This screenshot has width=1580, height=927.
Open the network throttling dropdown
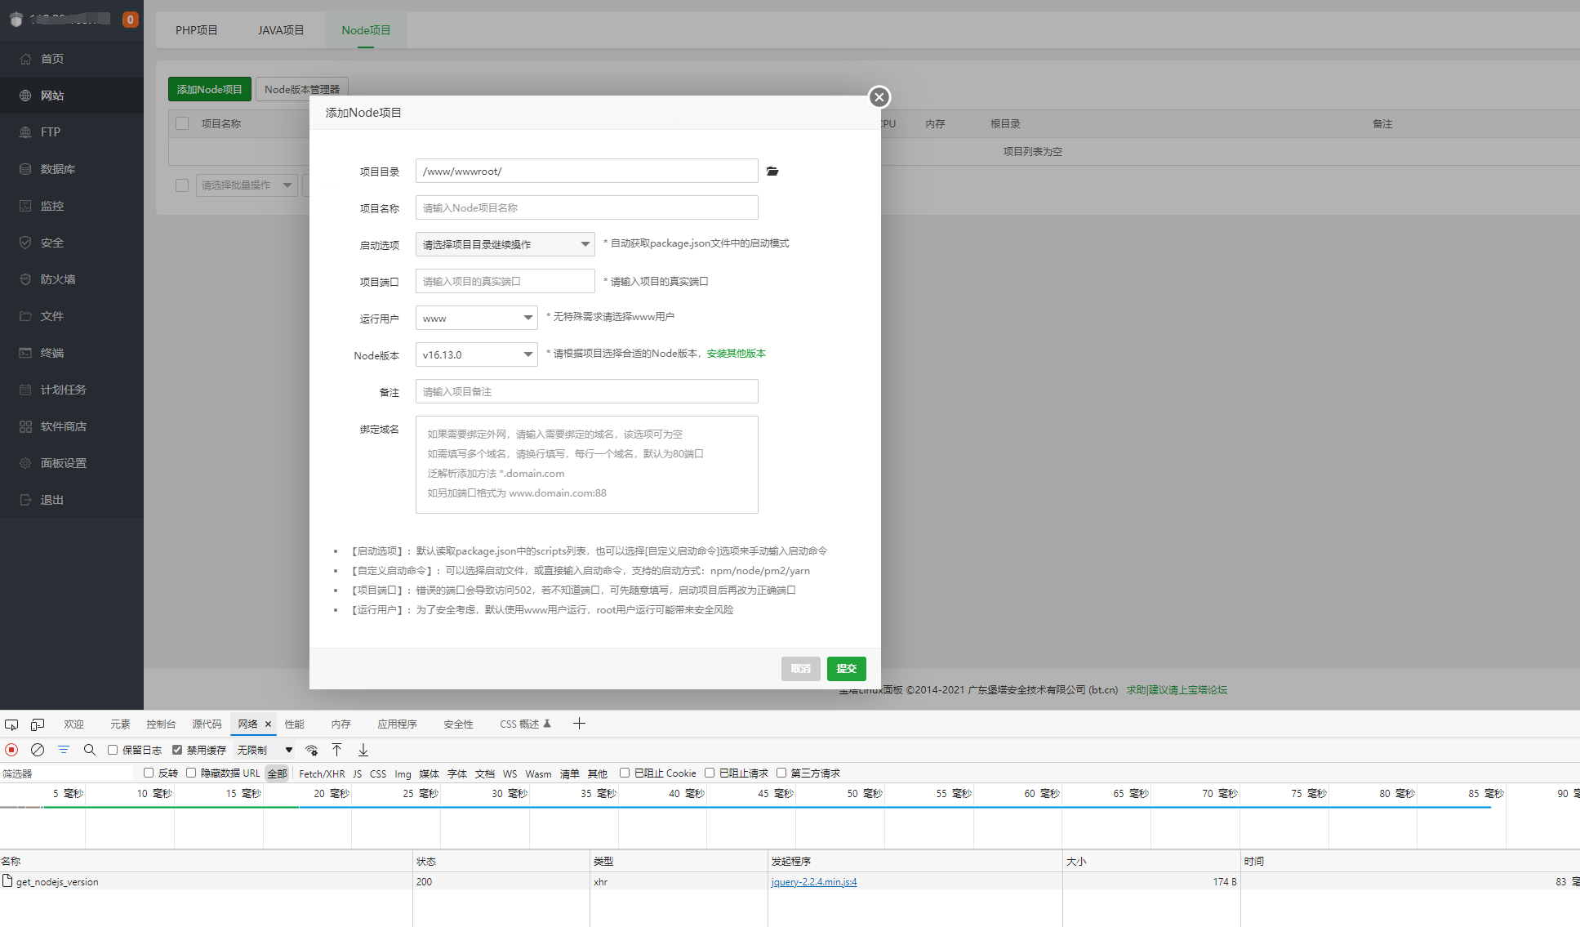265,750
